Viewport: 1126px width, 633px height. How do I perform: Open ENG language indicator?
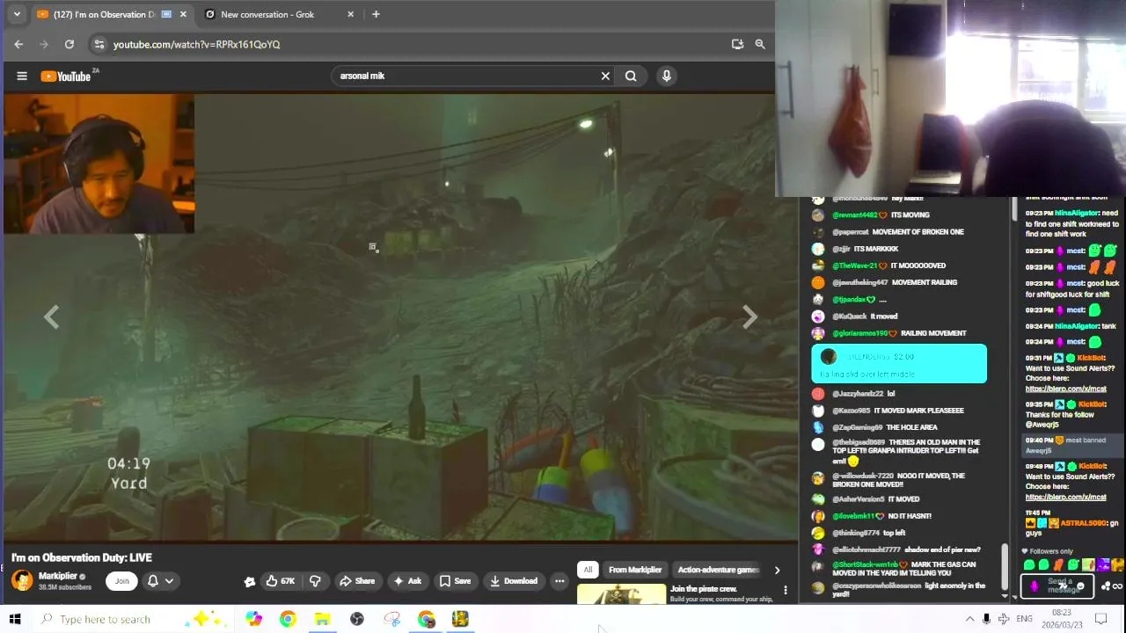[x=1024, y=619]
